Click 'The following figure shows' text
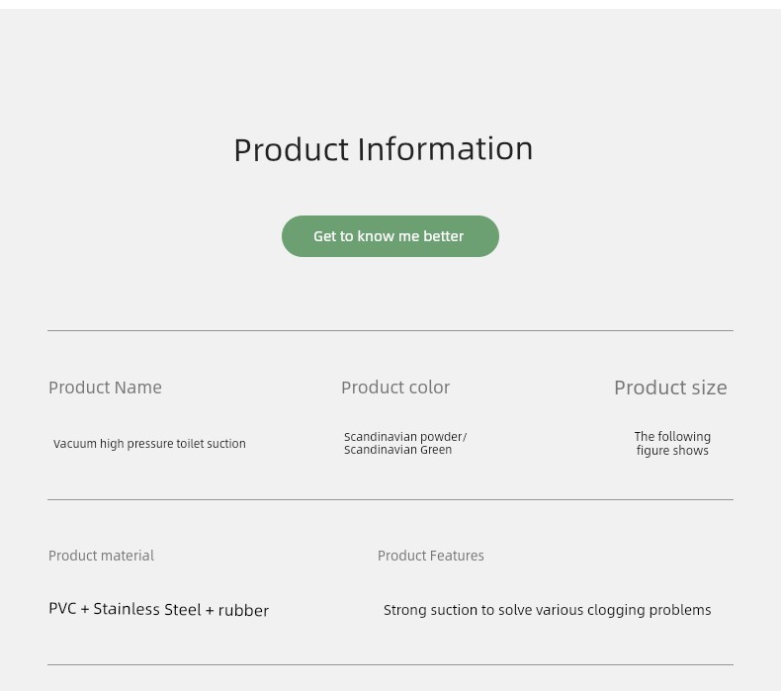The width and height of the screenshot is (781, 691). point(672,444)
